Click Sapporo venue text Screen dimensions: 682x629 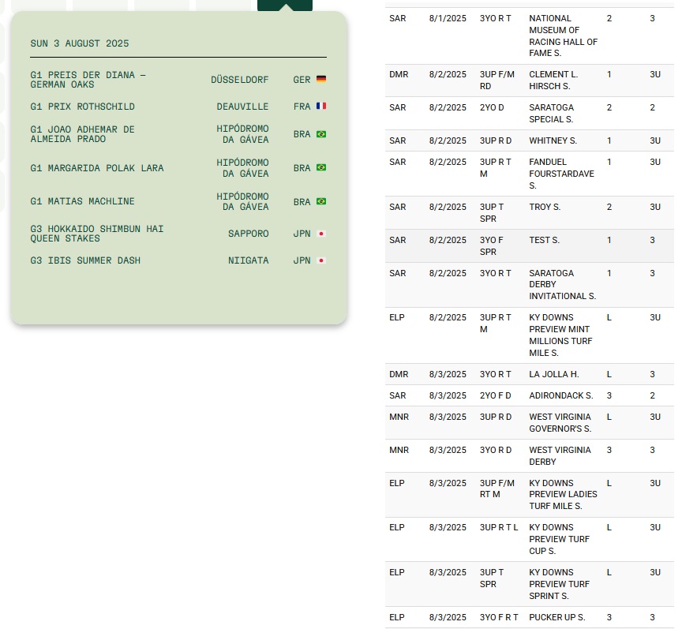click(x=249, y=234)
